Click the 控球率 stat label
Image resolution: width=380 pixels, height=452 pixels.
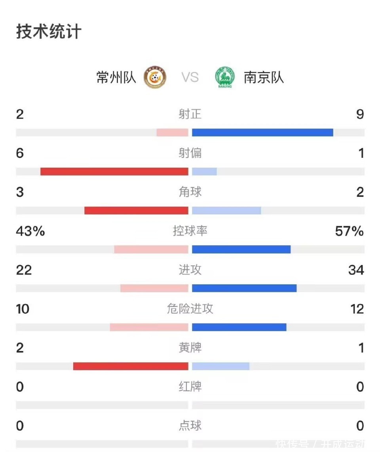coord(190,231)
